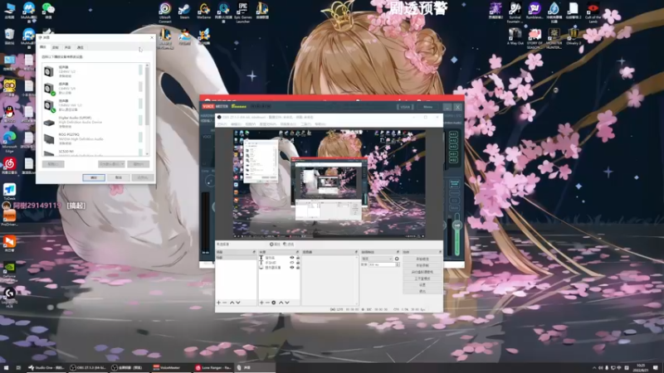Viewport: 664px width, 373px height.
Task: Open the QQ penguin desktop icon
Action: [x=9, y=114]
